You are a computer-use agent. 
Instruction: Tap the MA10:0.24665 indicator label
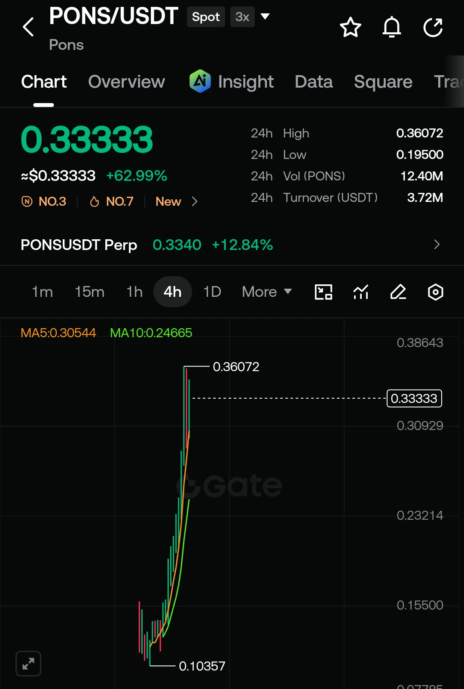(151, 333)
